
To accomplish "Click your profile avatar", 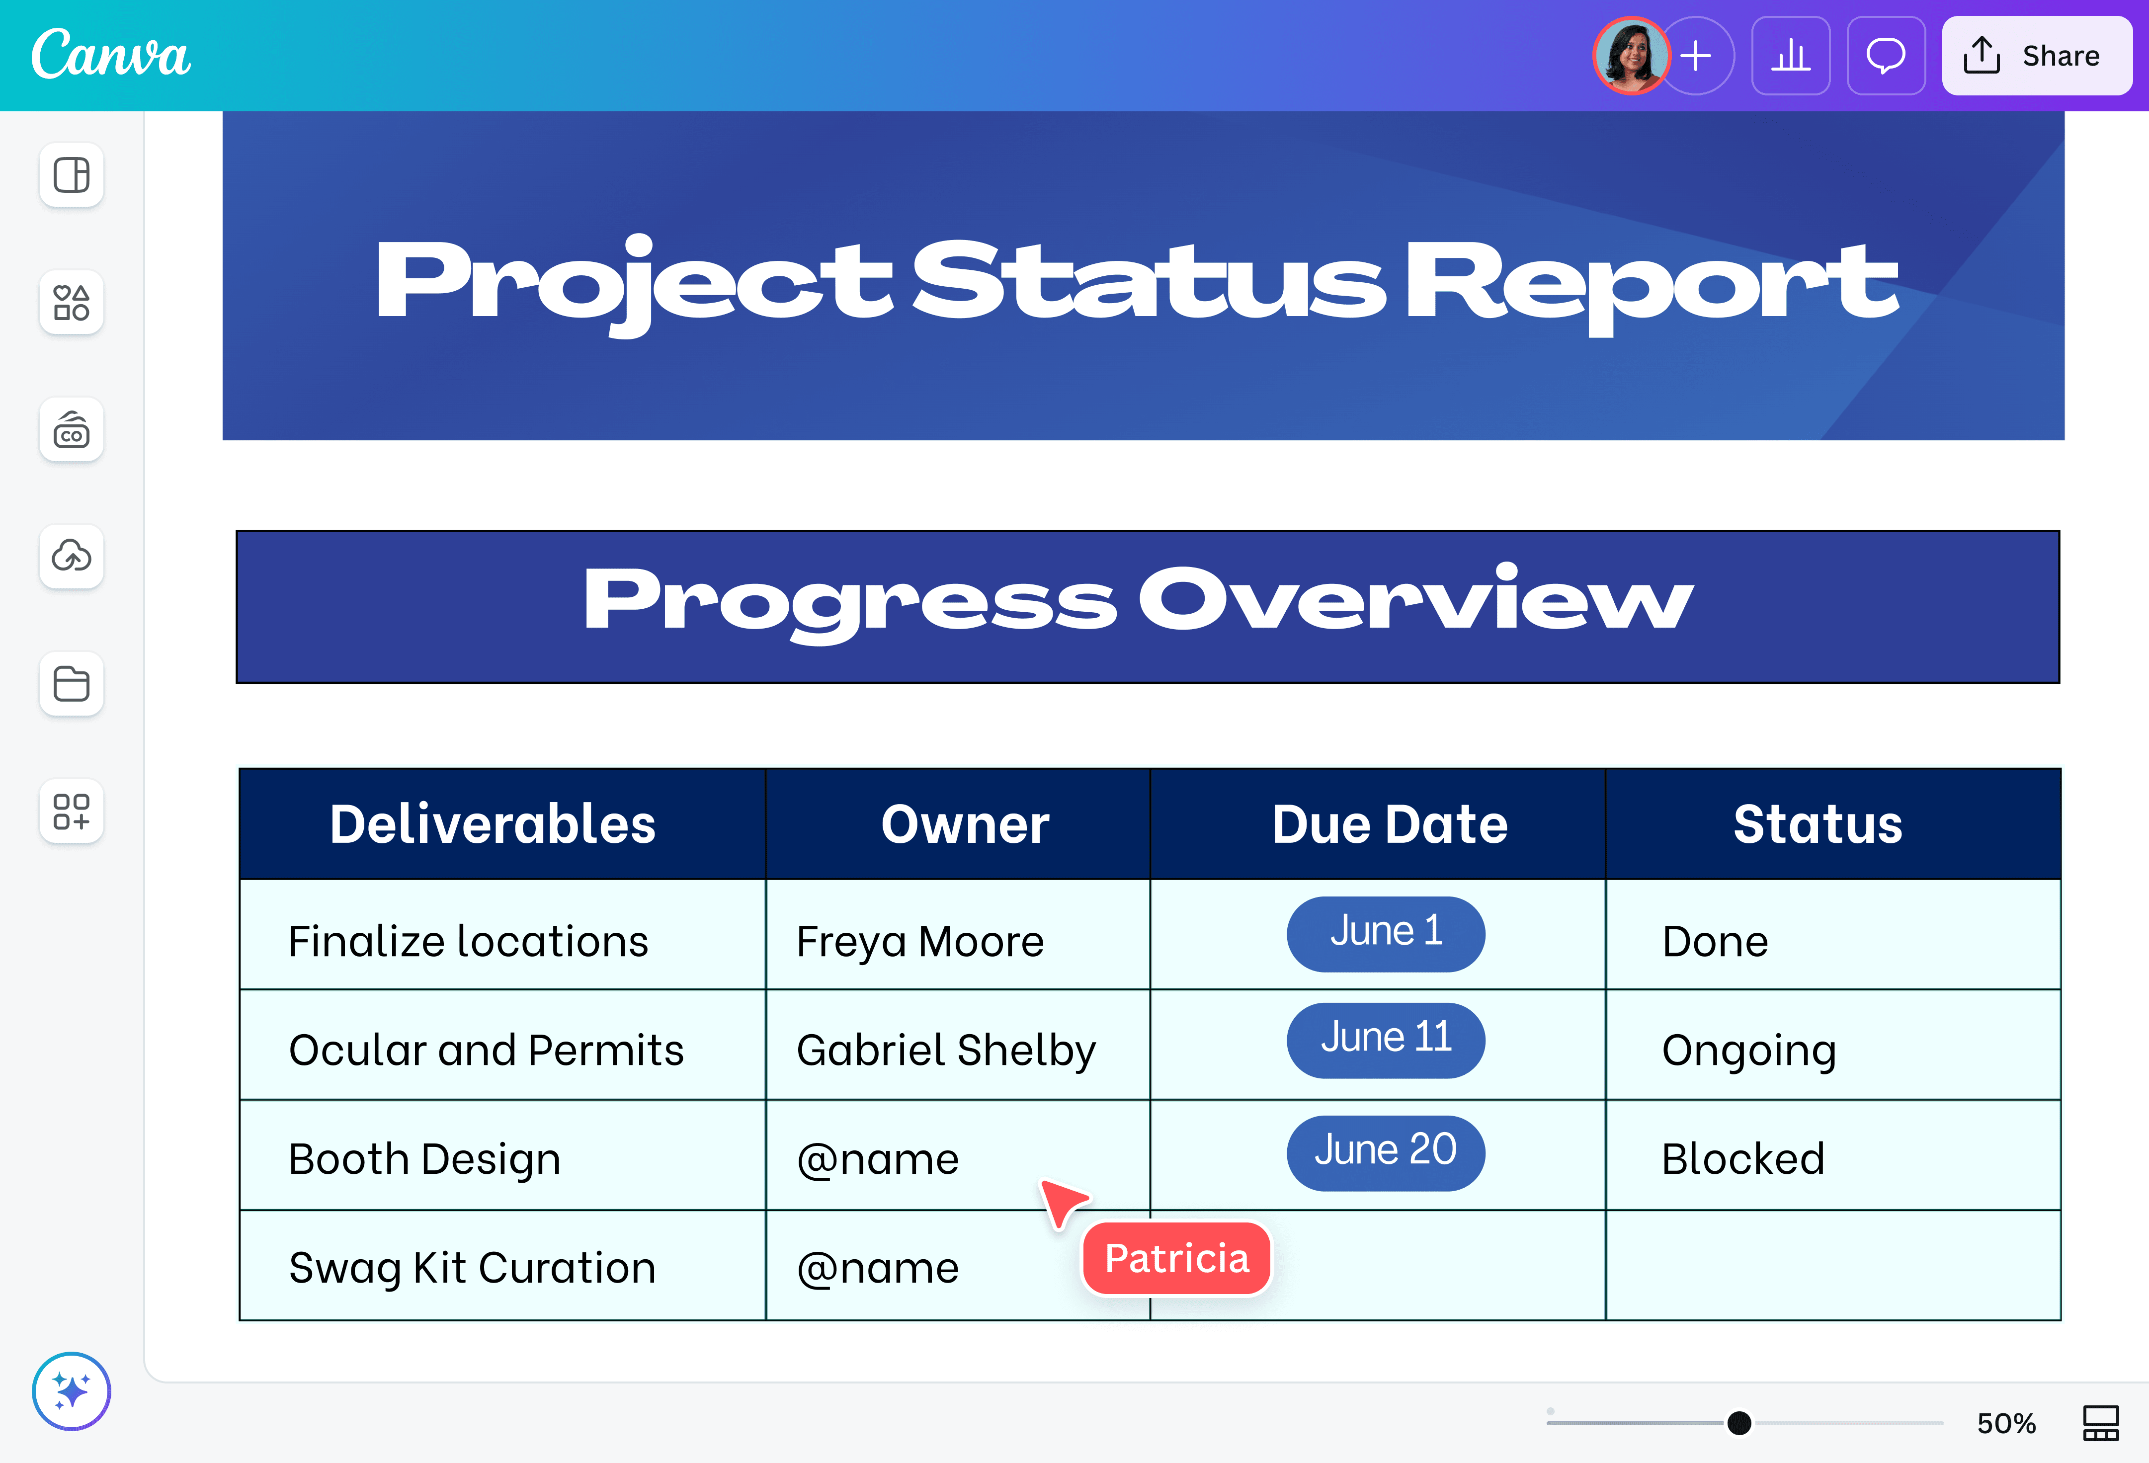I will 1632,57.
